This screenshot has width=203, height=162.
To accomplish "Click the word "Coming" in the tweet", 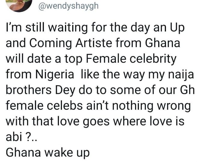I will [x=51, y=43].
